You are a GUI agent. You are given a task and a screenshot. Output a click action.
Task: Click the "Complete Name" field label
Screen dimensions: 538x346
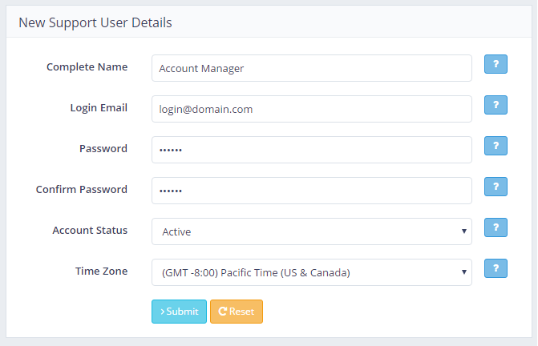pyautogui.click(x=87, y=67)
